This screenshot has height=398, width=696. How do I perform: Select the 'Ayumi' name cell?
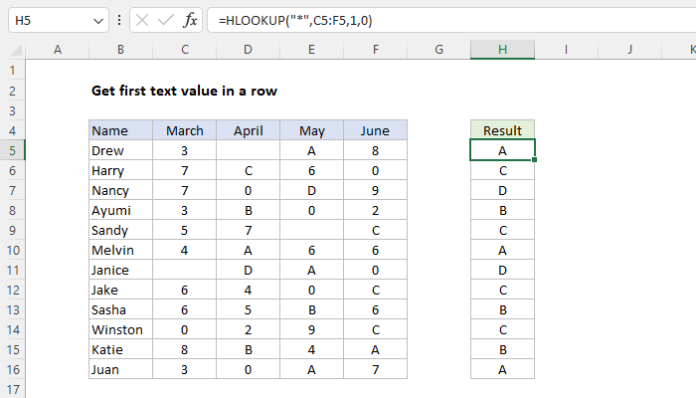120,210
